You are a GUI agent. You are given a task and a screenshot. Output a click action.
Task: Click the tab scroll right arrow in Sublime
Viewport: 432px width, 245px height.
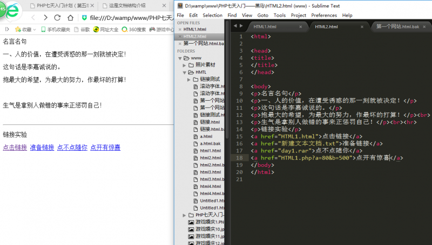coord(240,26)
